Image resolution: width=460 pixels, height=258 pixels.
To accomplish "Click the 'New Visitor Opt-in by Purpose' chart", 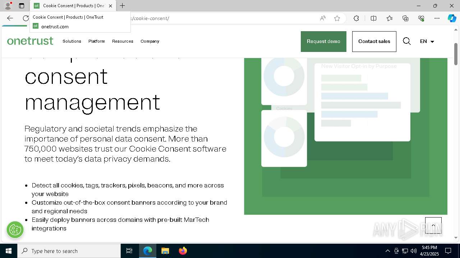I will coord(362,102).
